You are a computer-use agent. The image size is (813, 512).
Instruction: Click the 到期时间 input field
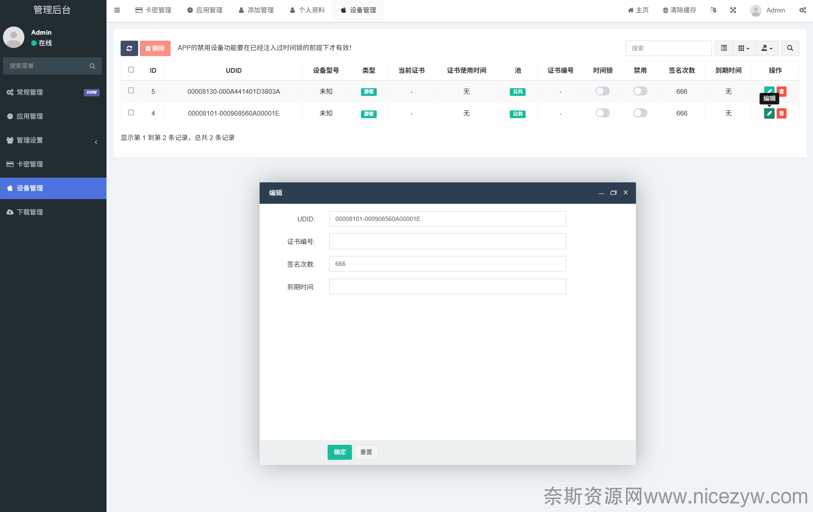(x=447, y=286)
